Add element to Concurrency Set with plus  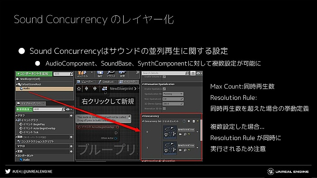189,121
